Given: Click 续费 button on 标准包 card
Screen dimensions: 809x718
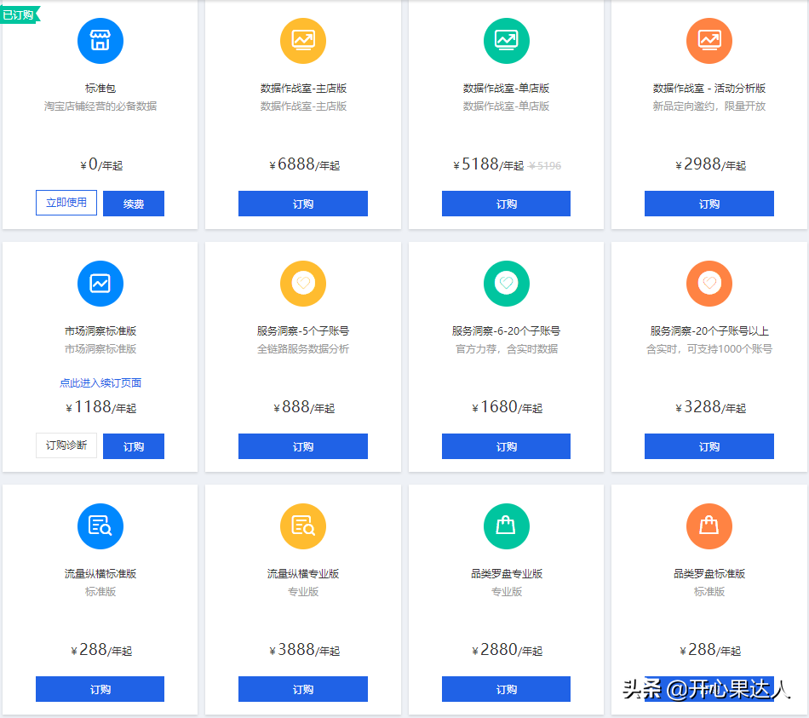Looking at the screenshot, I should point(134,204).
